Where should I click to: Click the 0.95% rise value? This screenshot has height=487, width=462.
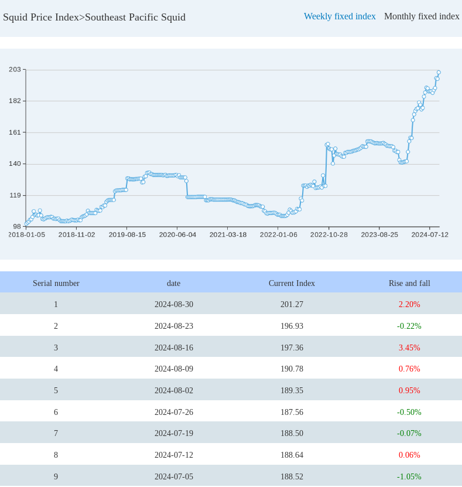pyautogui.click(x=409, y=390)
